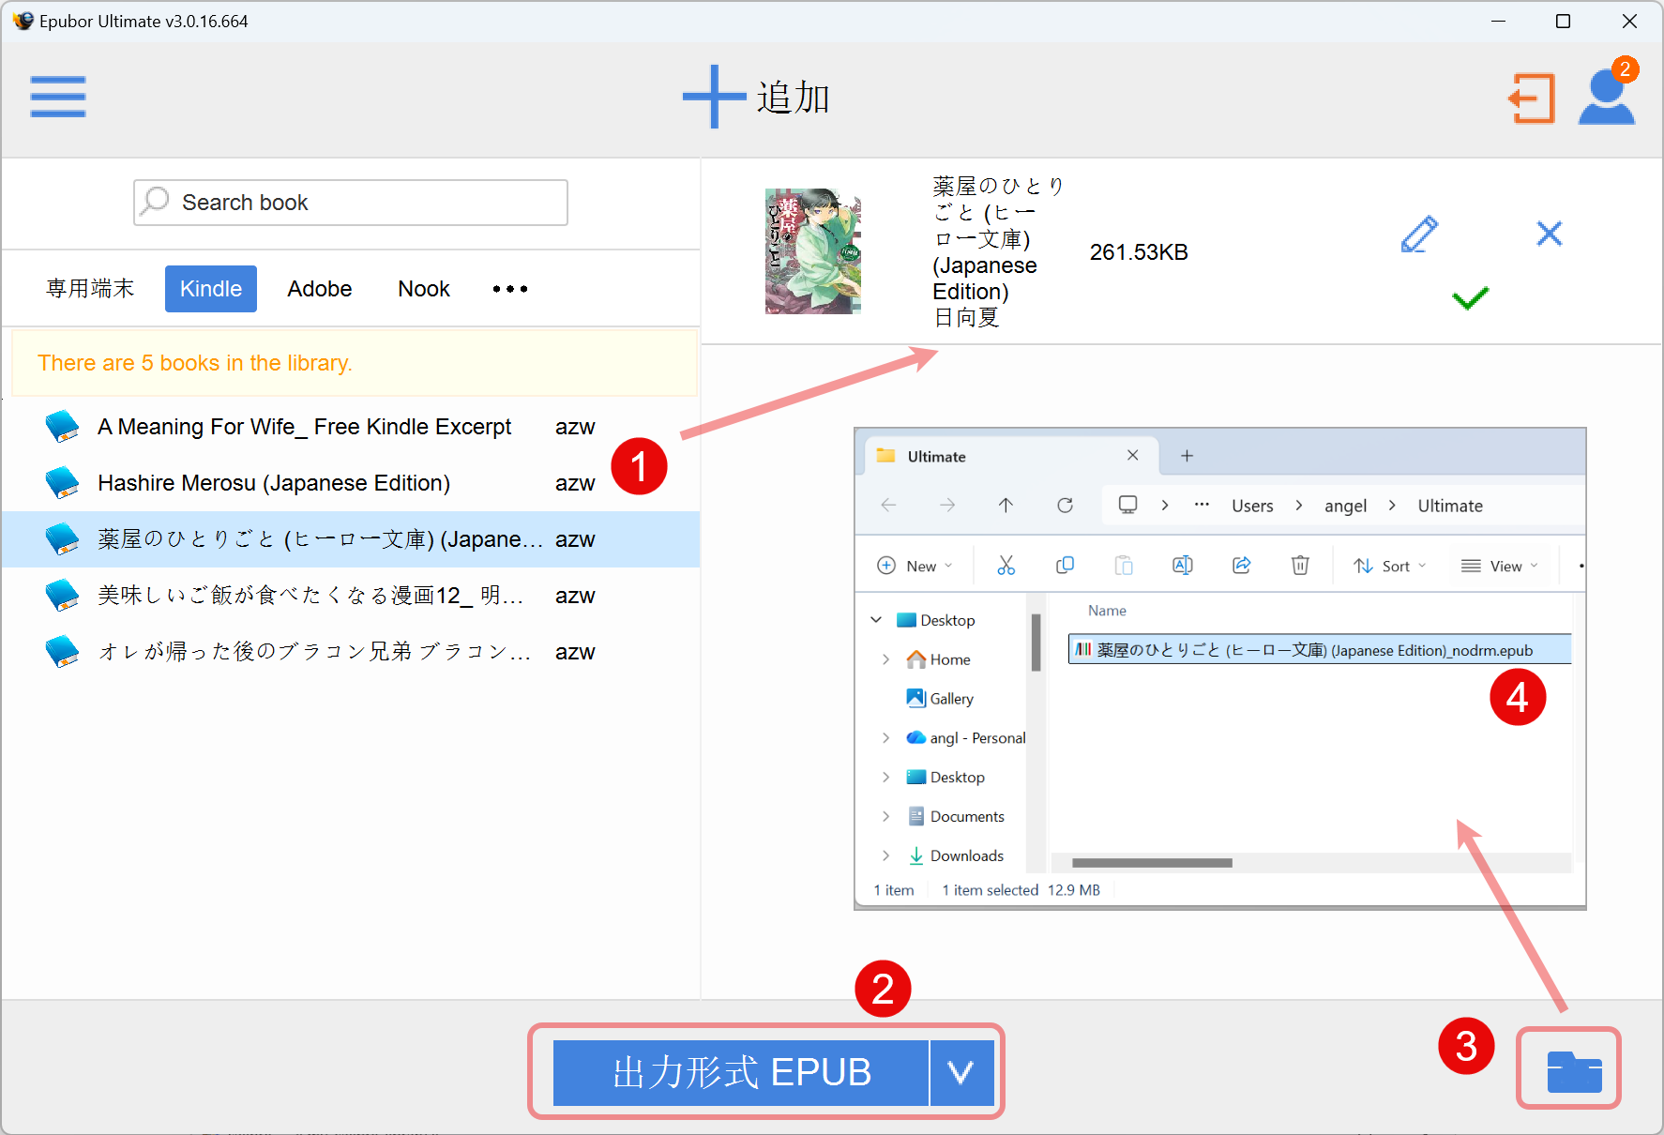
Task: Click the Rename icon in Explorer
Action: 1183,566
